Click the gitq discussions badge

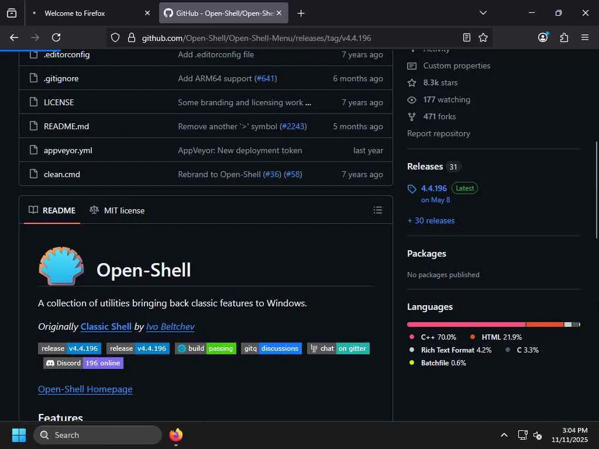(x=271, y=348)
